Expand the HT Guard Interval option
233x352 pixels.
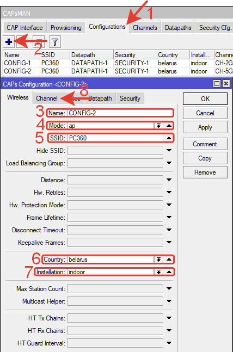[x=169, y=343]
